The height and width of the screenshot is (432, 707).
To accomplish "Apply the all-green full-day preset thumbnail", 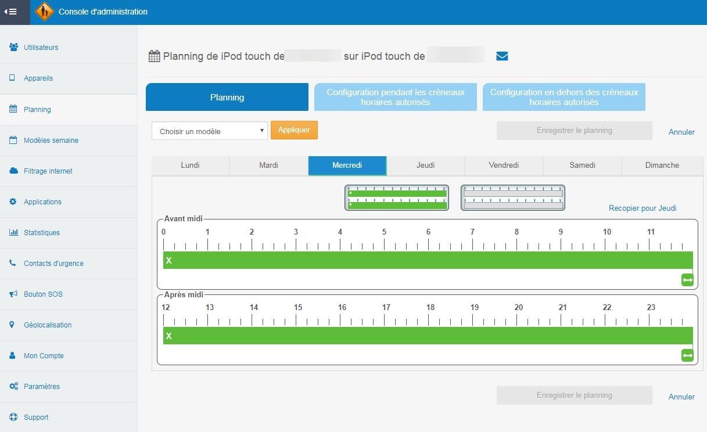I will 397,197.
